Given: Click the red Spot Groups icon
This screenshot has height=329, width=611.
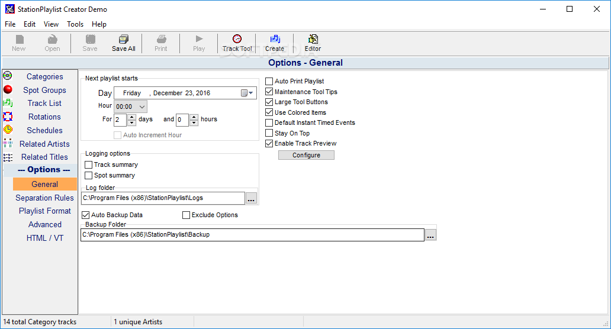Looking at the screenshot, I should [8, 89].
